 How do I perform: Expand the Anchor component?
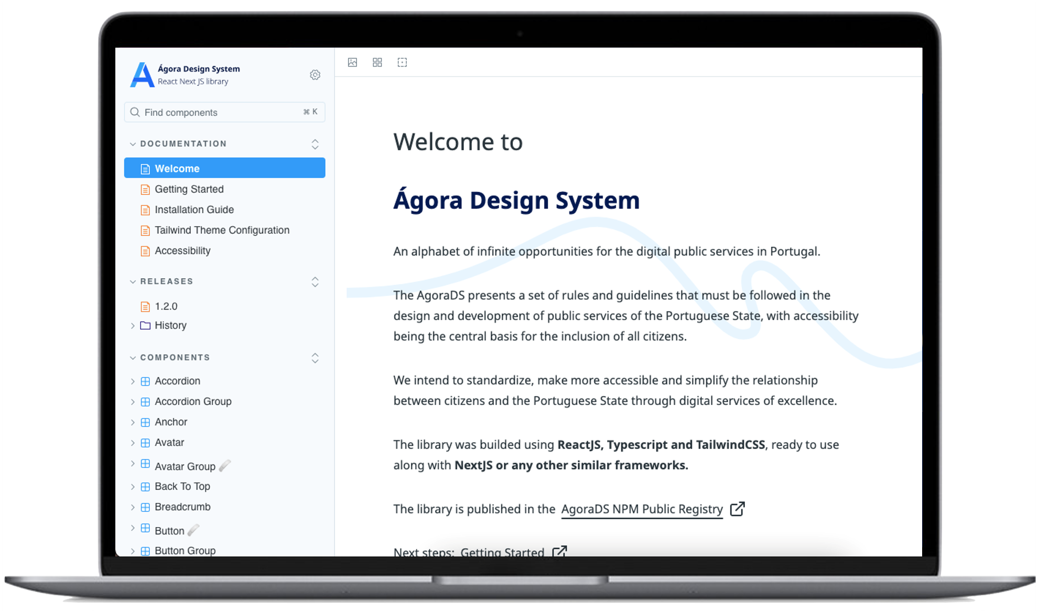coord(133,422)
